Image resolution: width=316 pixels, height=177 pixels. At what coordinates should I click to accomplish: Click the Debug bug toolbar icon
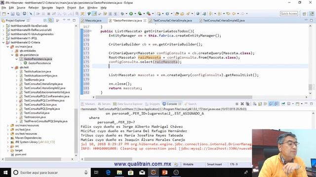[x=122, y=14]
